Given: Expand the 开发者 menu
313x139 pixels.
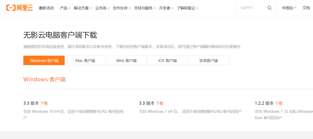Looking at the screenshot, I should (166, 8).
